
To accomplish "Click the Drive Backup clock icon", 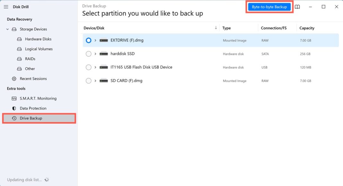I will (14, 118).
